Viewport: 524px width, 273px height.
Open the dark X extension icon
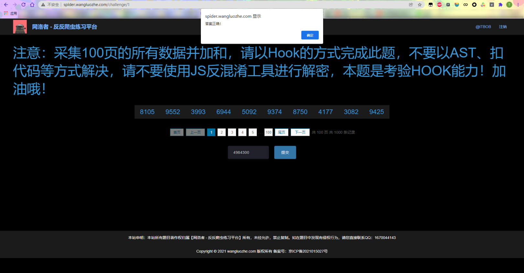click(x=448, y=5)
